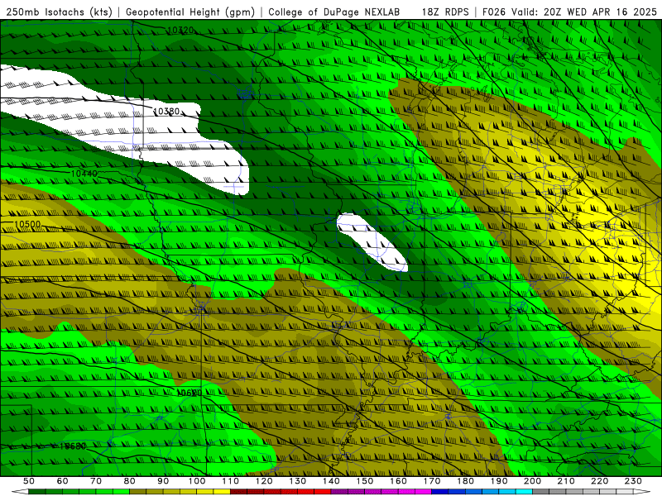
Task: Click the '80' value on the color scale
Action: point(130,481)
